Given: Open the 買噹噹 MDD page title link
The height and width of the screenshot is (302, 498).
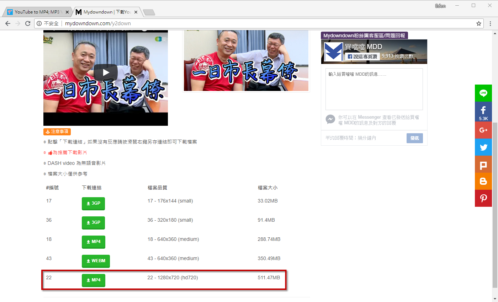Looking at the screenshot, I should point(363,47).
